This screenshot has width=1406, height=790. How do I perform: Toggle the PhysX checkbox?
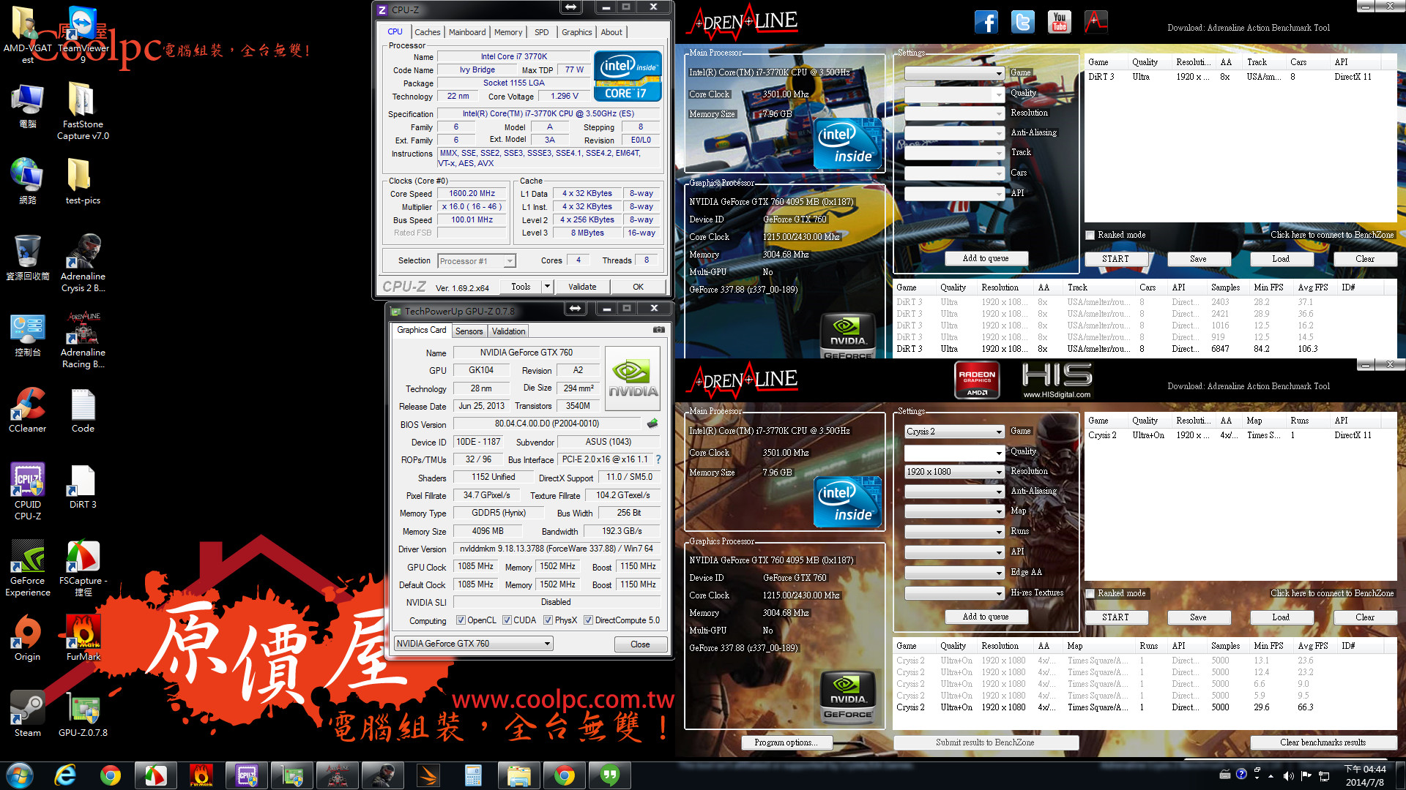548,620
